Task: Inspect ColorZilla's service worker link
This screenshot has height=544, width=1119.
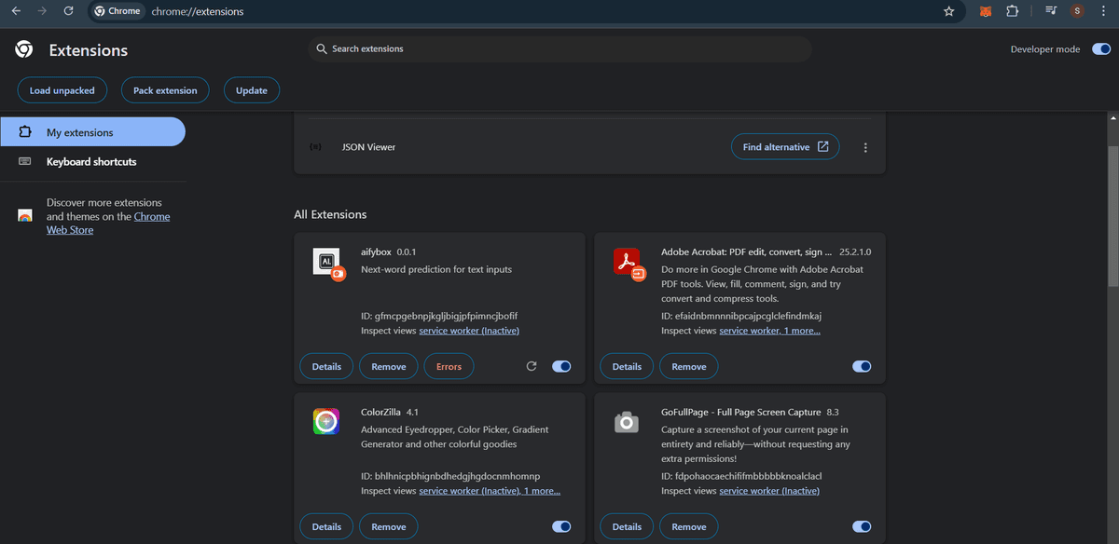Action: [x=490, y=491]
